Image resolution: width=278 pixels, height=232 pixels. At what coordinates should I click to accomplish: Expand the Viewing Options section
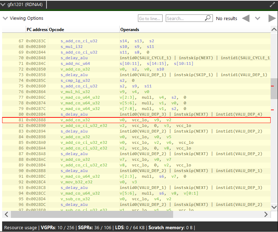[5, 18]
